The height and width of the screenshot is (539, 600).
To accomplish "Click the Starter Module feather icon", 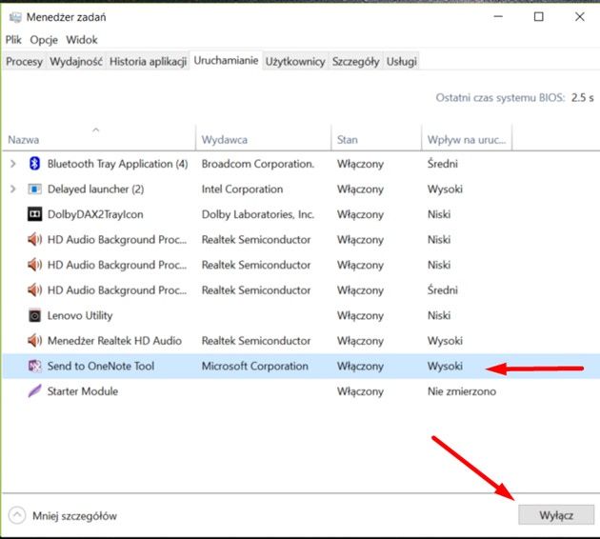I will (34, 391).
